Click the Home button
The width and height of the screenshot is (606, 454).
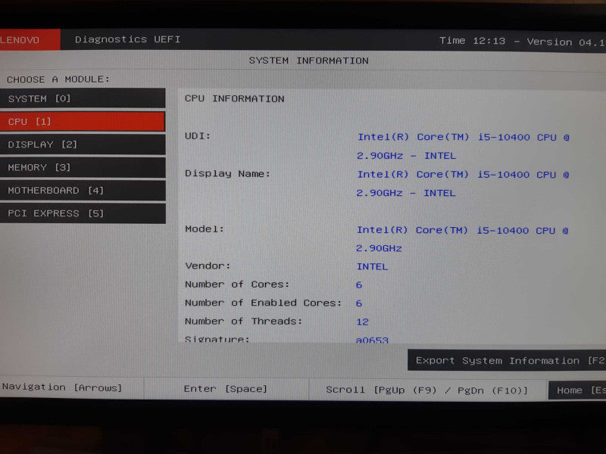pos(577,390)
